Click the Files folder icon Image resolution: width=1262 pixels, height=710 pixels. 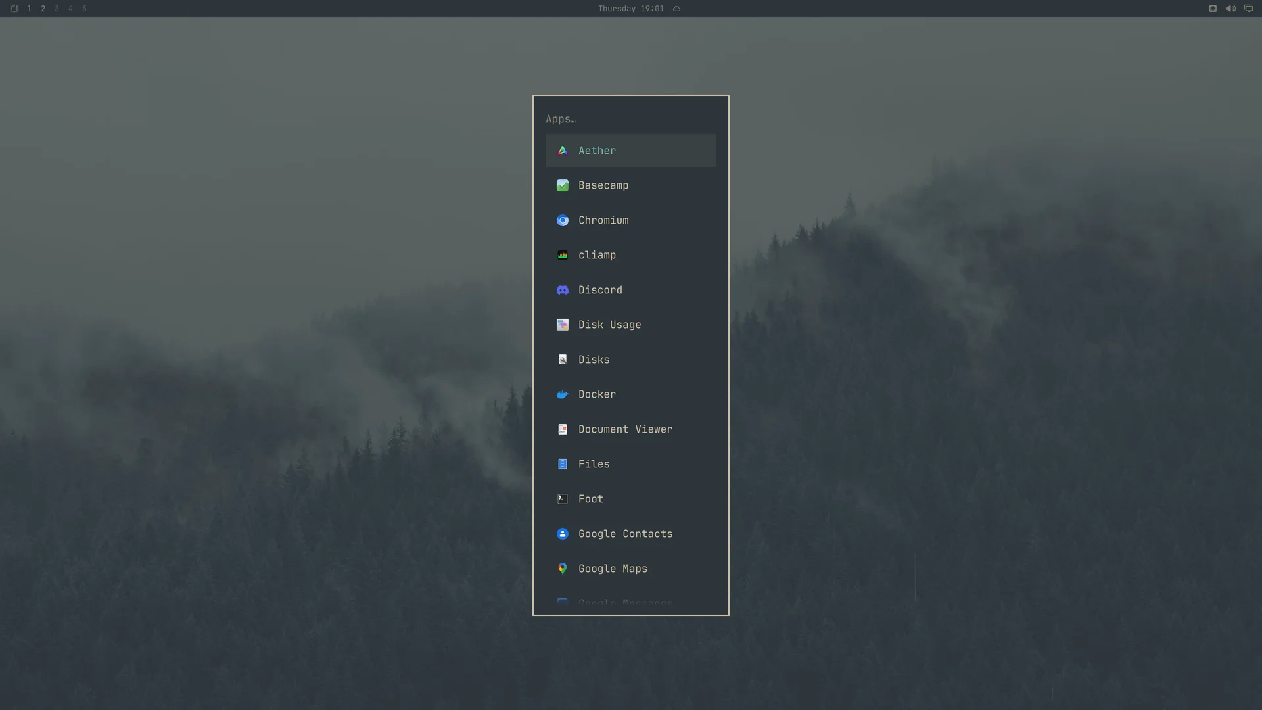click(x=563, y=464)
